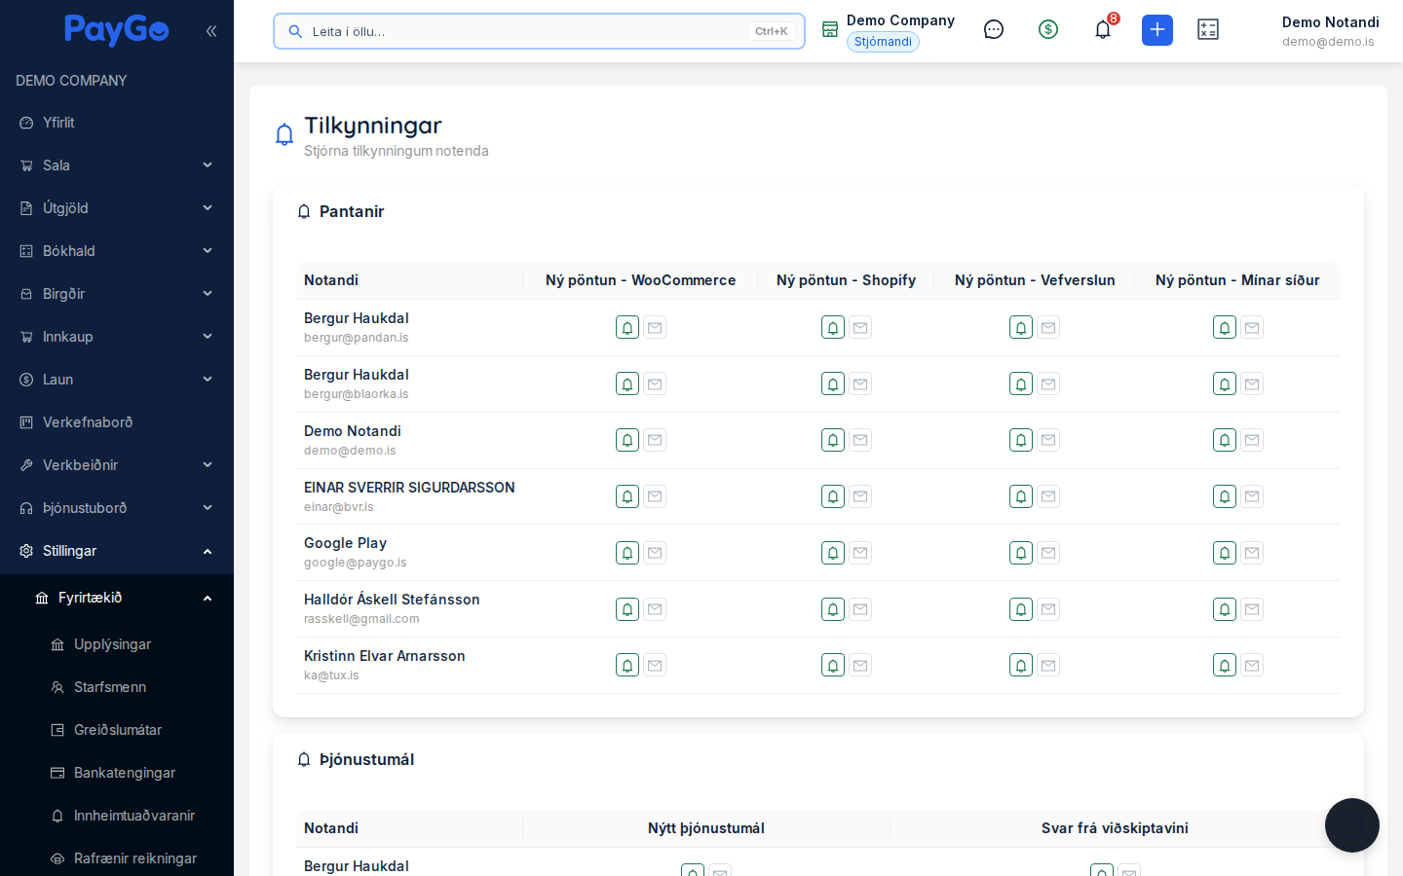Expand the Verkbeiðnir menu
Image resolution: width=1403 pixels, height=876 pixels.
pos(117,465)
